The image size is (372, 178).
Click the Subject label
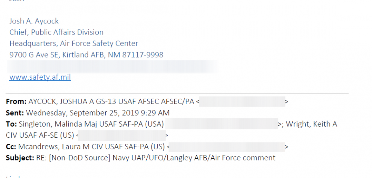[20, 158]
